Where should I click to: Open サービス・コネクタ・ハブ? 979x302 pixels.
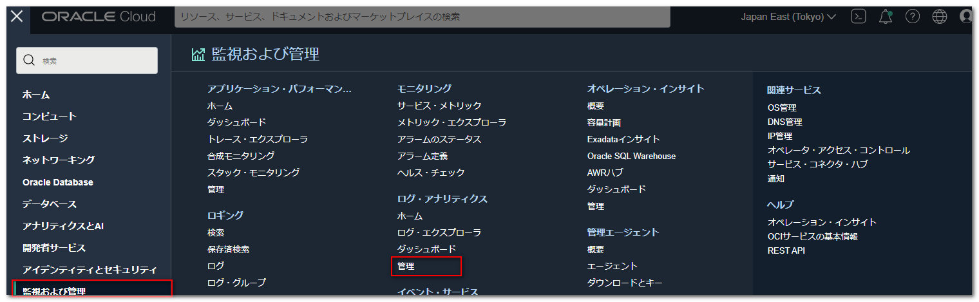[x=817, y=164]
